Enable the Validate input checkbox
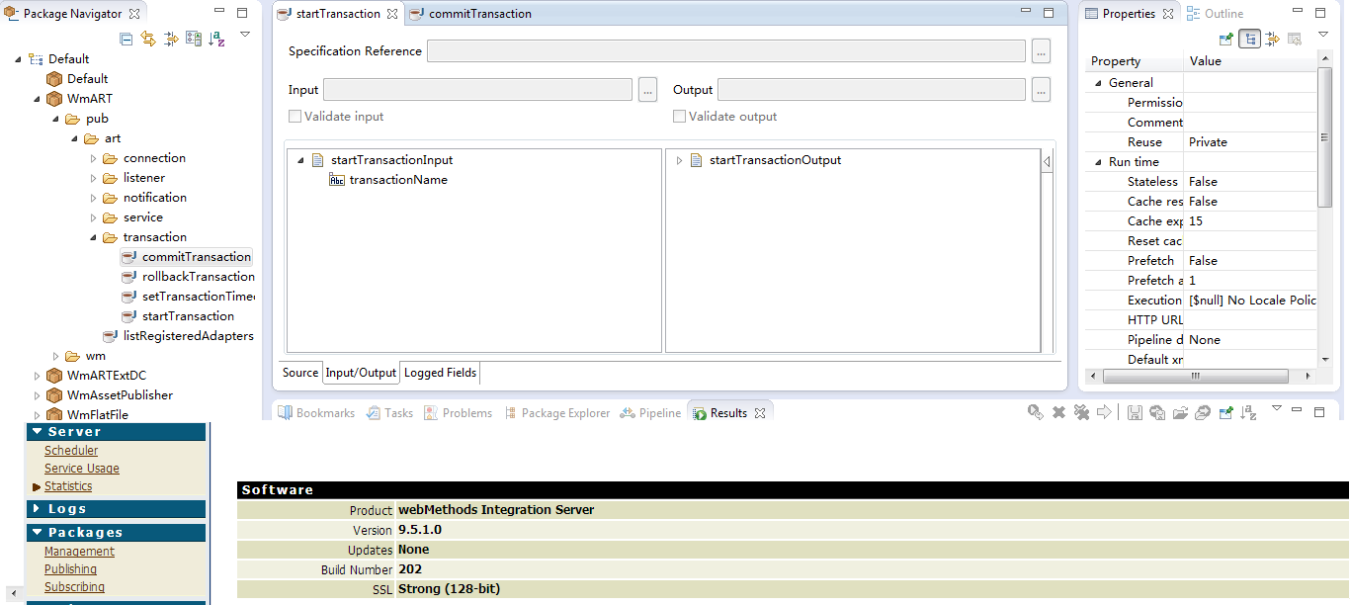1350x605 pixels. [x=295, y=117]
